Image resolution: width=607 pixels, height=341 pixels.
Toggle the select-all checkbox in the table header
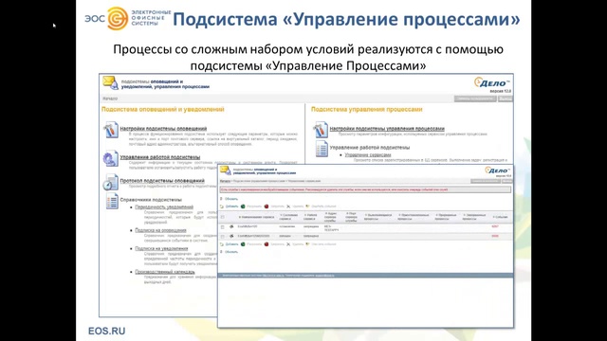click(223, 217)
